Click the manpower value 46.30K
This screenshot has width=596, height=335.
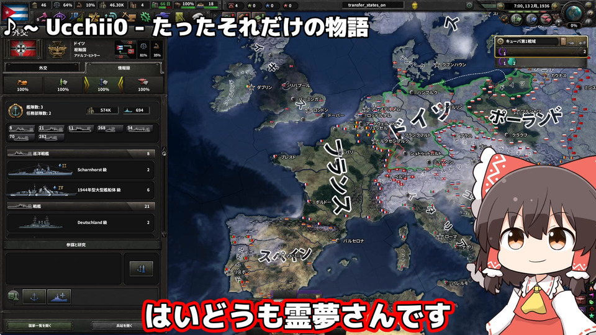tap(112, 5)
